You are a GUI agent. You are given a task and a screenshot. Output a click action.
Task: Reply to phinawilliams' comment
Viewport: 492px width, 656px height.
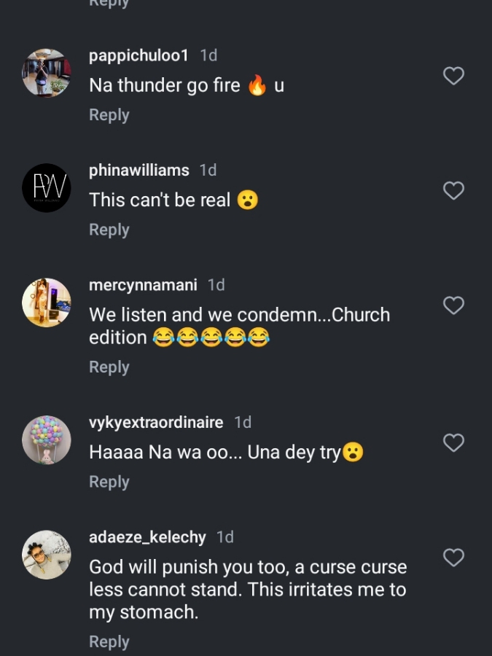(x=109, y=230)
